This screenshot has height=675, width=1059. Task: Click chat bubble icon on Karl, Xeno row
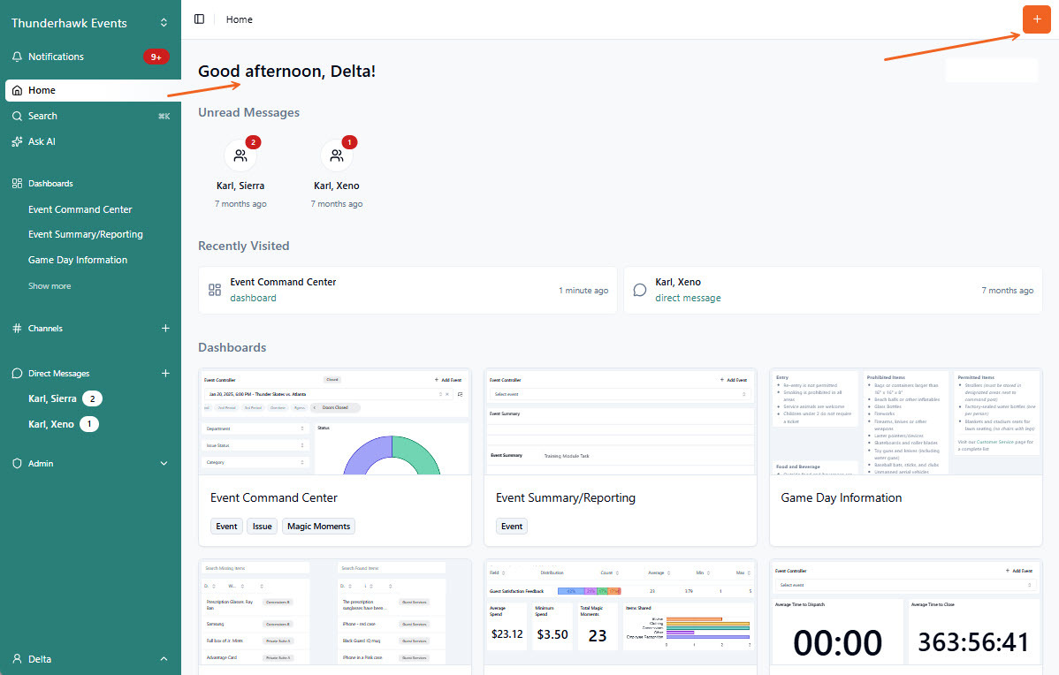(x=640, y=291)
